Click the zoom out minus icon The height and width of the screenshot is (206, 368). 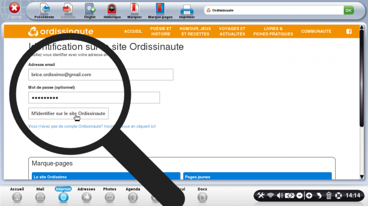299,195
